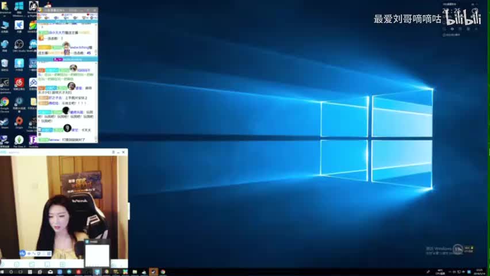The image size is (490, 276).
Task: Click the white popup box over webcam
Action: 97,255
